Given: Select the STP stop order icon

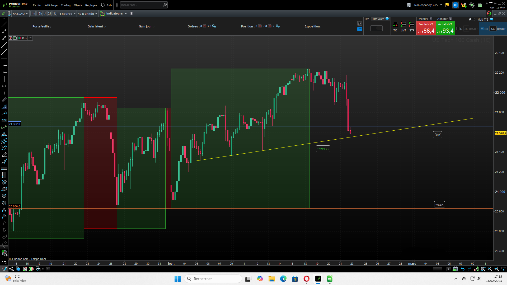Looking at the screenshot, I should 411,25.
